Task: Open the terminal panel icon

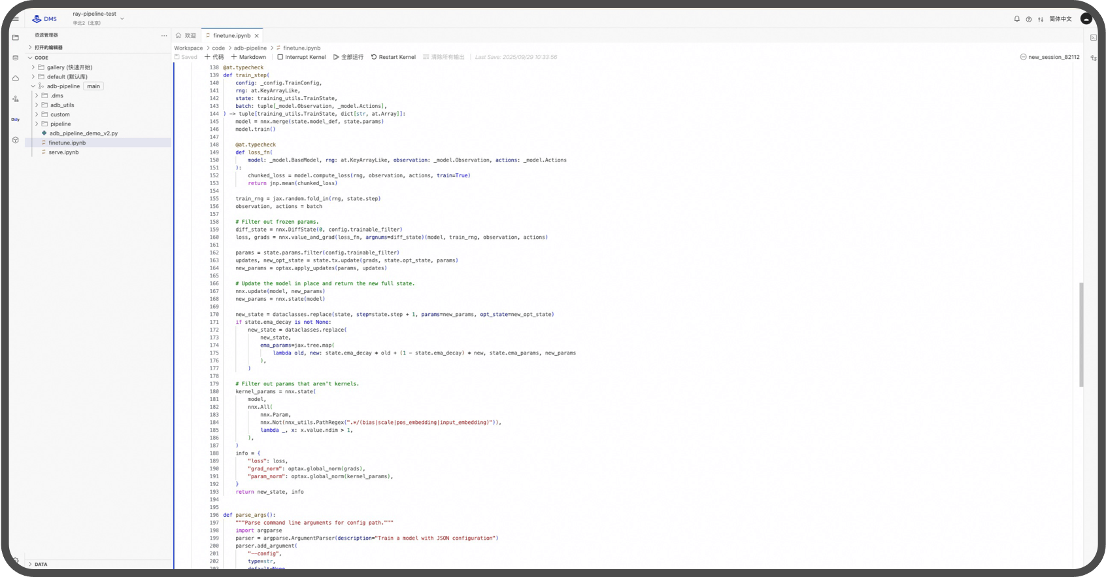Action: [x=1094, y=38]
